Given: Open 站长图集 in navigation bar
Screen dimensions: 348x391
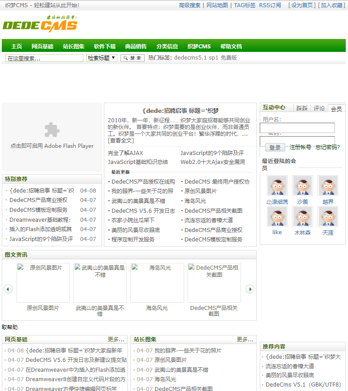Looking at the screenshot, I should [x=73, y=47].
